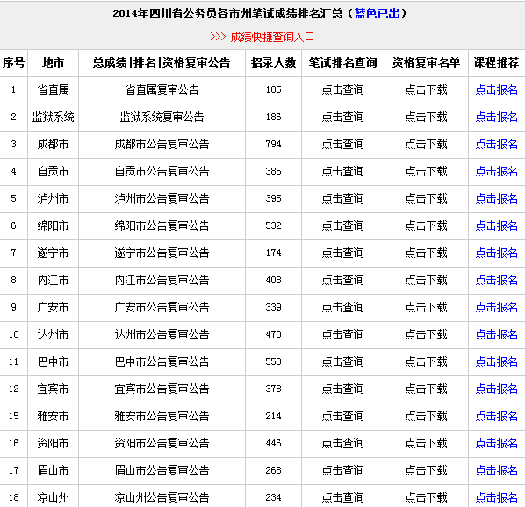The width and height of the screenshot is (525, 507).
Task: Click 点击下载 in the 自贡市 row
Action: (426, 171)
